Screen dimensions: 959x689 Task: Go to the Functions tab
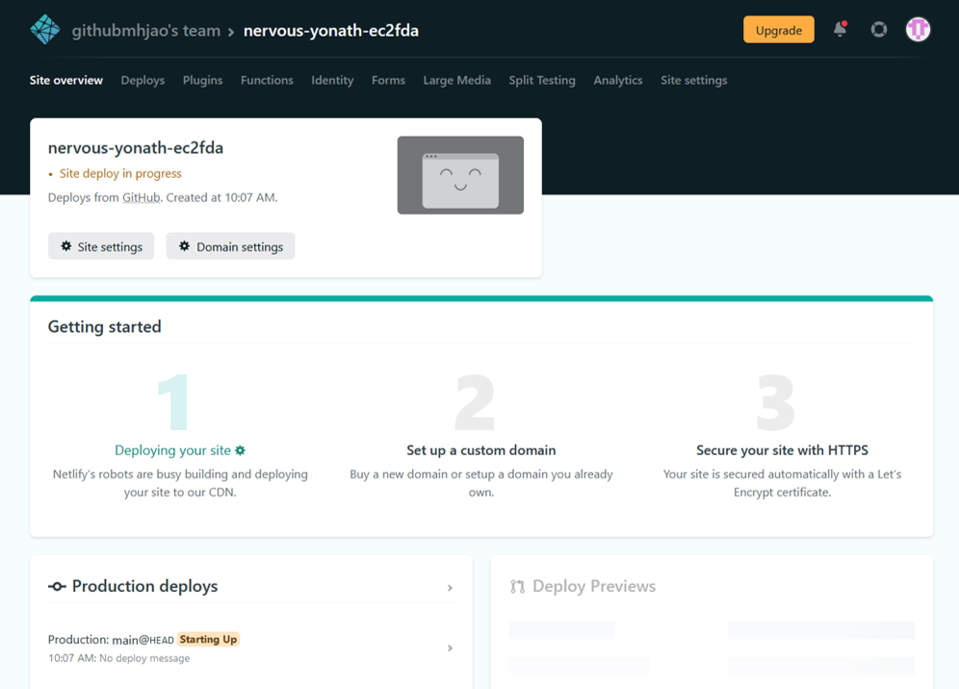267,80
